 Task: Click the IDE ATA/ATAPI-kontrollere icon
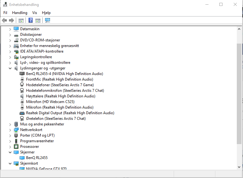(x=16, y=51)
